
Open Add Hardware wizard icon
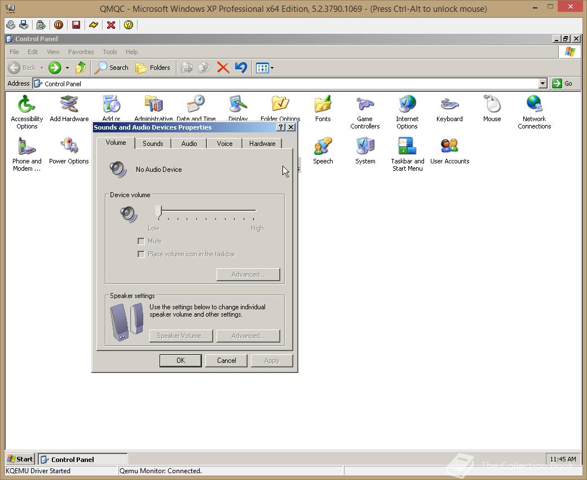pos(69,108)
